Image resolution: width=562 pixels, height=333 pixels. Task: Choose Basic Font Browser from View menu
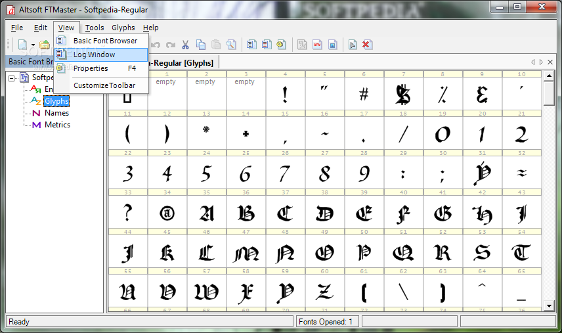pyautogui.click(x=101, y=41)
